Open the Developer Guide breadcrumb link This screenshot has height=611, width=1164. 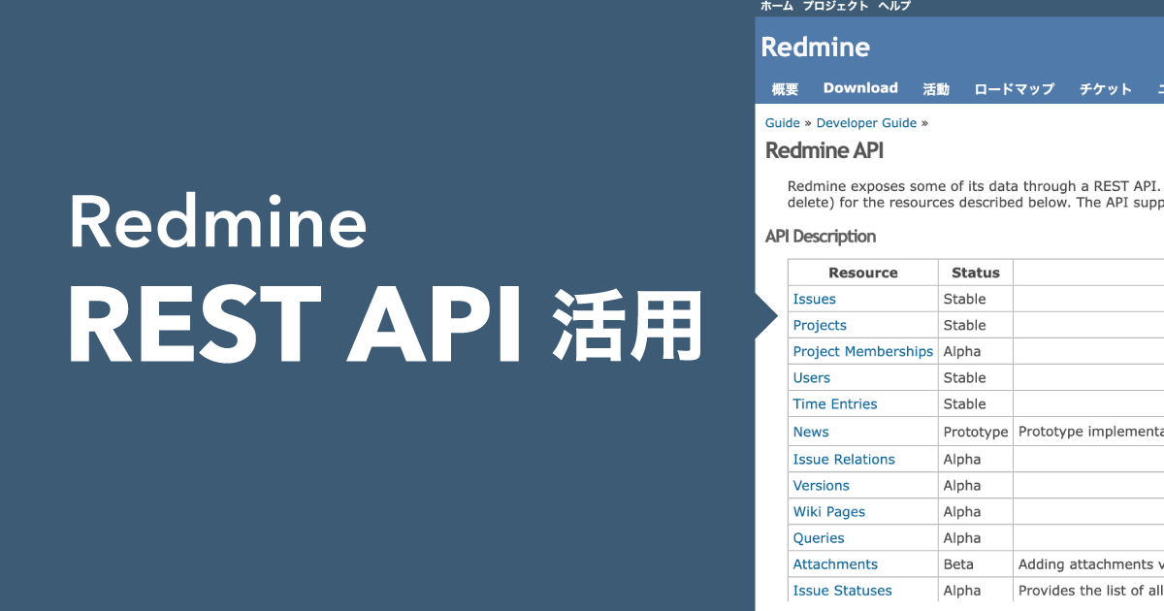point(866,123)
